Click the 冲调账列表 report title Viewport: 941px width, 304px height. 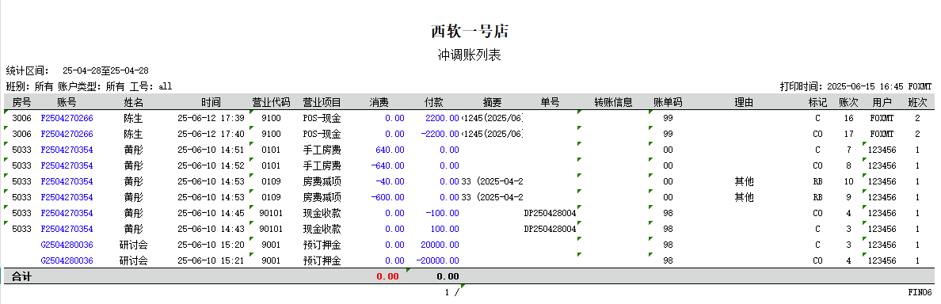pos(470,55)
